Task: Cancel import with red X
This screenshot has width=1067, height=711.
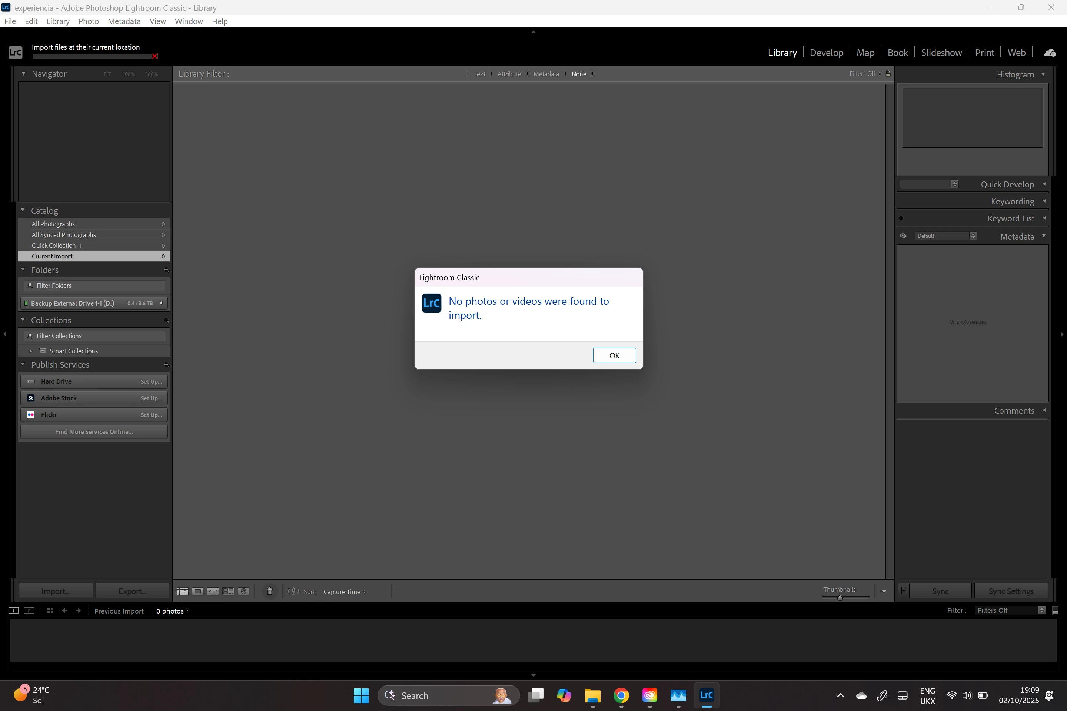Action: [x=155, y=56]
